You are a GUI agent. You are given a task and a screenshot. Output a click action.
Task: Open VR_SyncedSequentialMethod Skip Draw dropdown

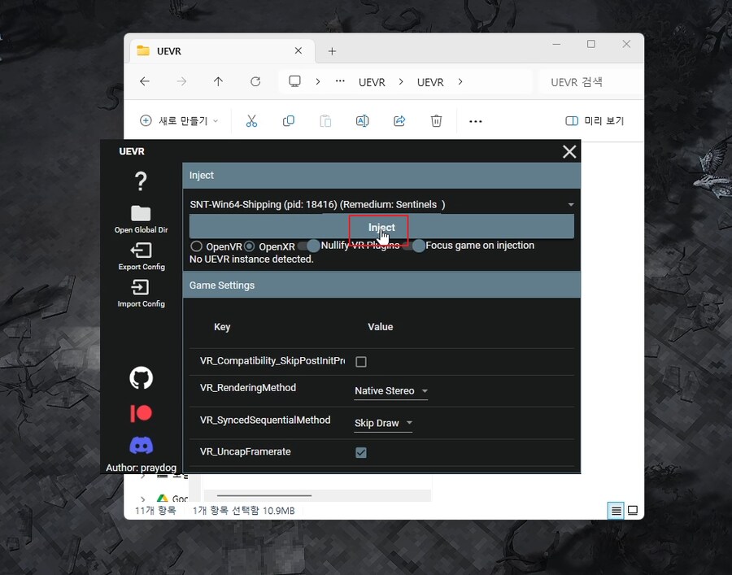pyautogui.click(x=384, y=423)
